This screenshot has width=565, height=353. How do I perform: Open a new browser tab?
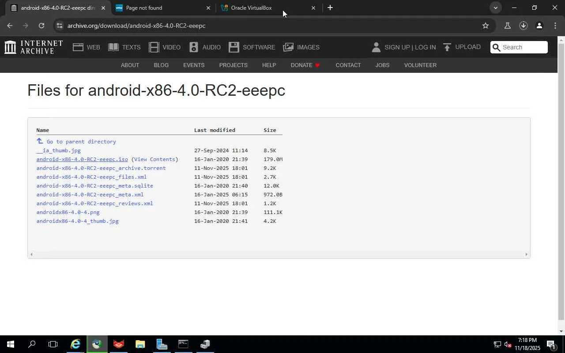[x=330, y=8]
